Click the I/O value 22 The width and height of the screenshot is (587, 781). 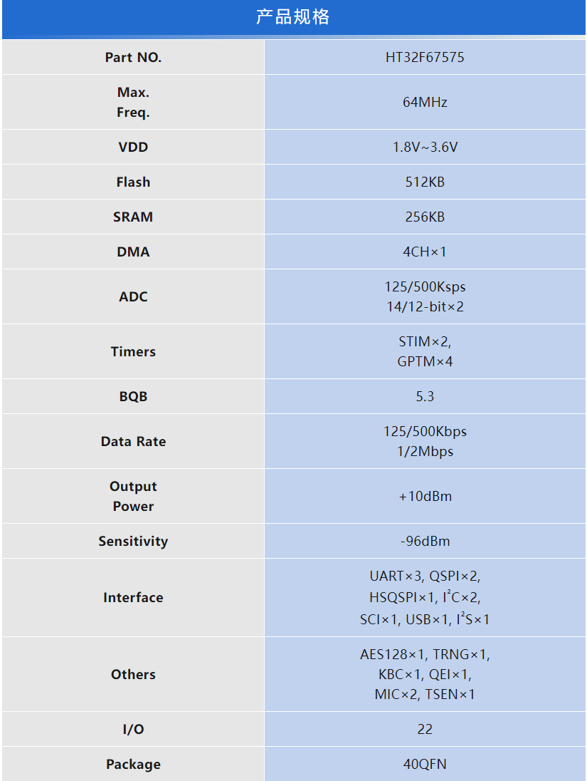coord(425,730)
